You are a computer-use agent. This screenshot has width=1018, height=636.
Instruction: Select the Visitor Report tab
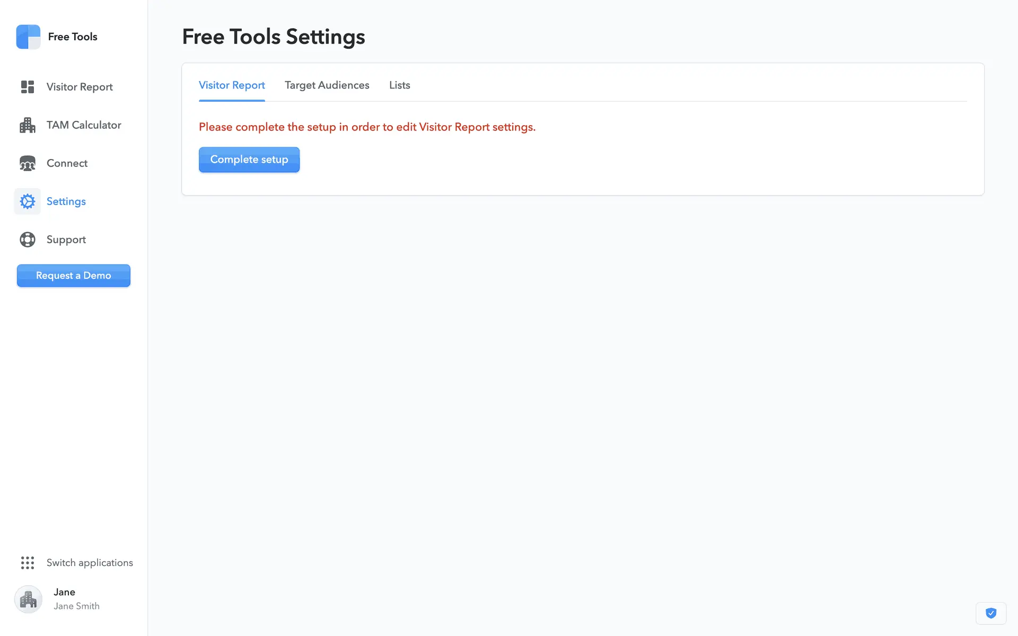232,85
